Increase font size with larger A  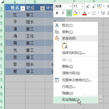click(88, 7)
